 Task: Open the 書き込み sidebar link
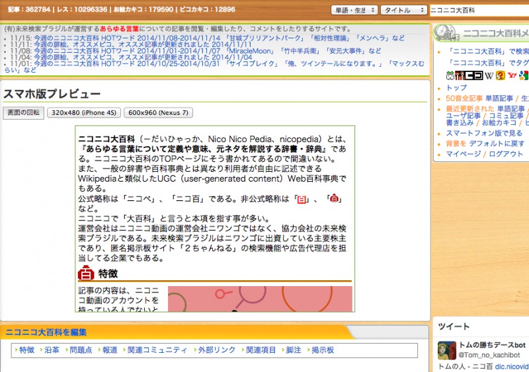coord(460,123)
